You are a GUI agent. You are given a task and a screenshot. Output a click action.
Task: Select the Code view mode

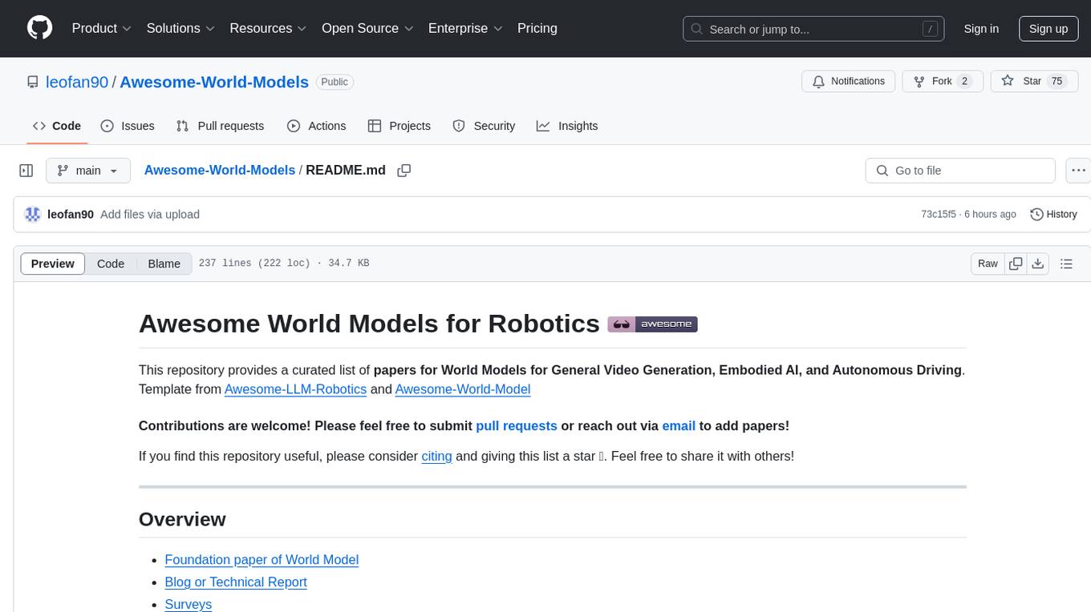[x=111, y=264]
